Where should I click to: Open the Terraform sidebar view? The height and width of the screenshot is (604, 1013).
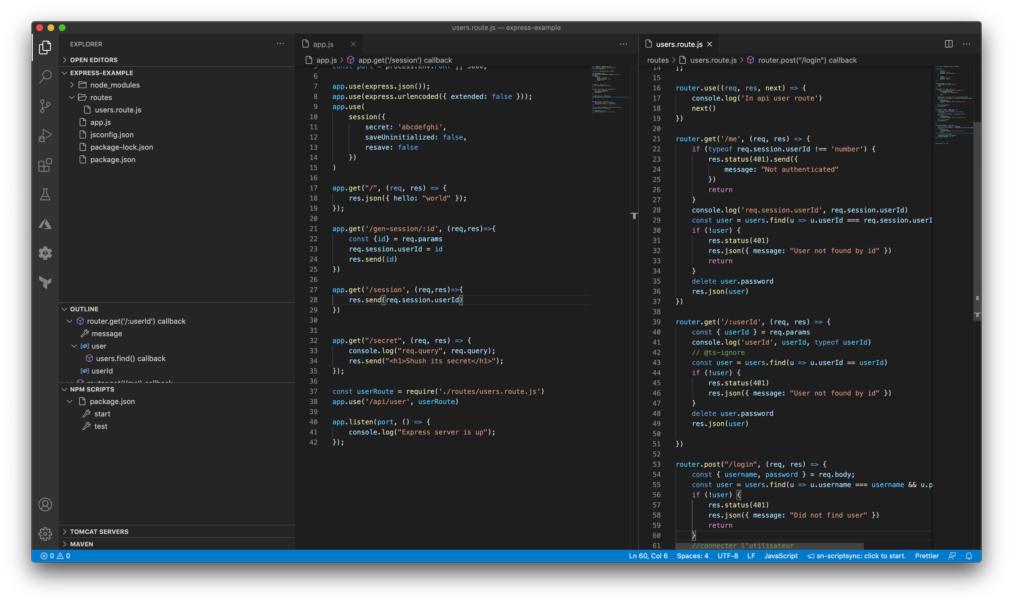click(x=45, y=283)
